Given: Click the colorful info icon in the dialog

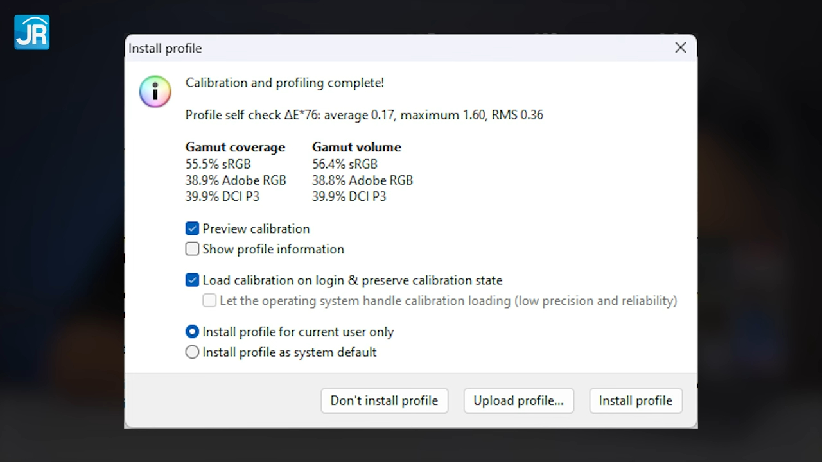Looking at the screenshot, I should click(155, 91).
